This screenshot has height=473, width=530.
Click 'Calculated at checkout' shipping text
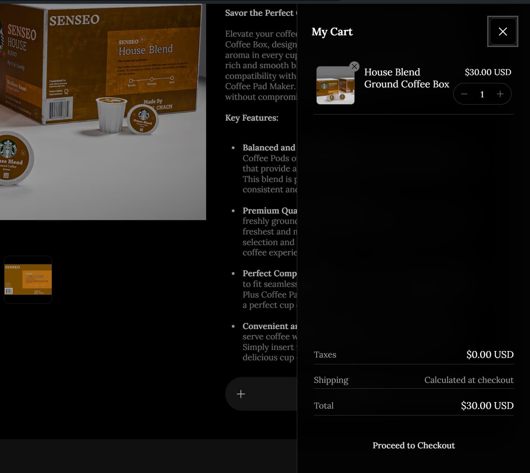pos(468,380)
